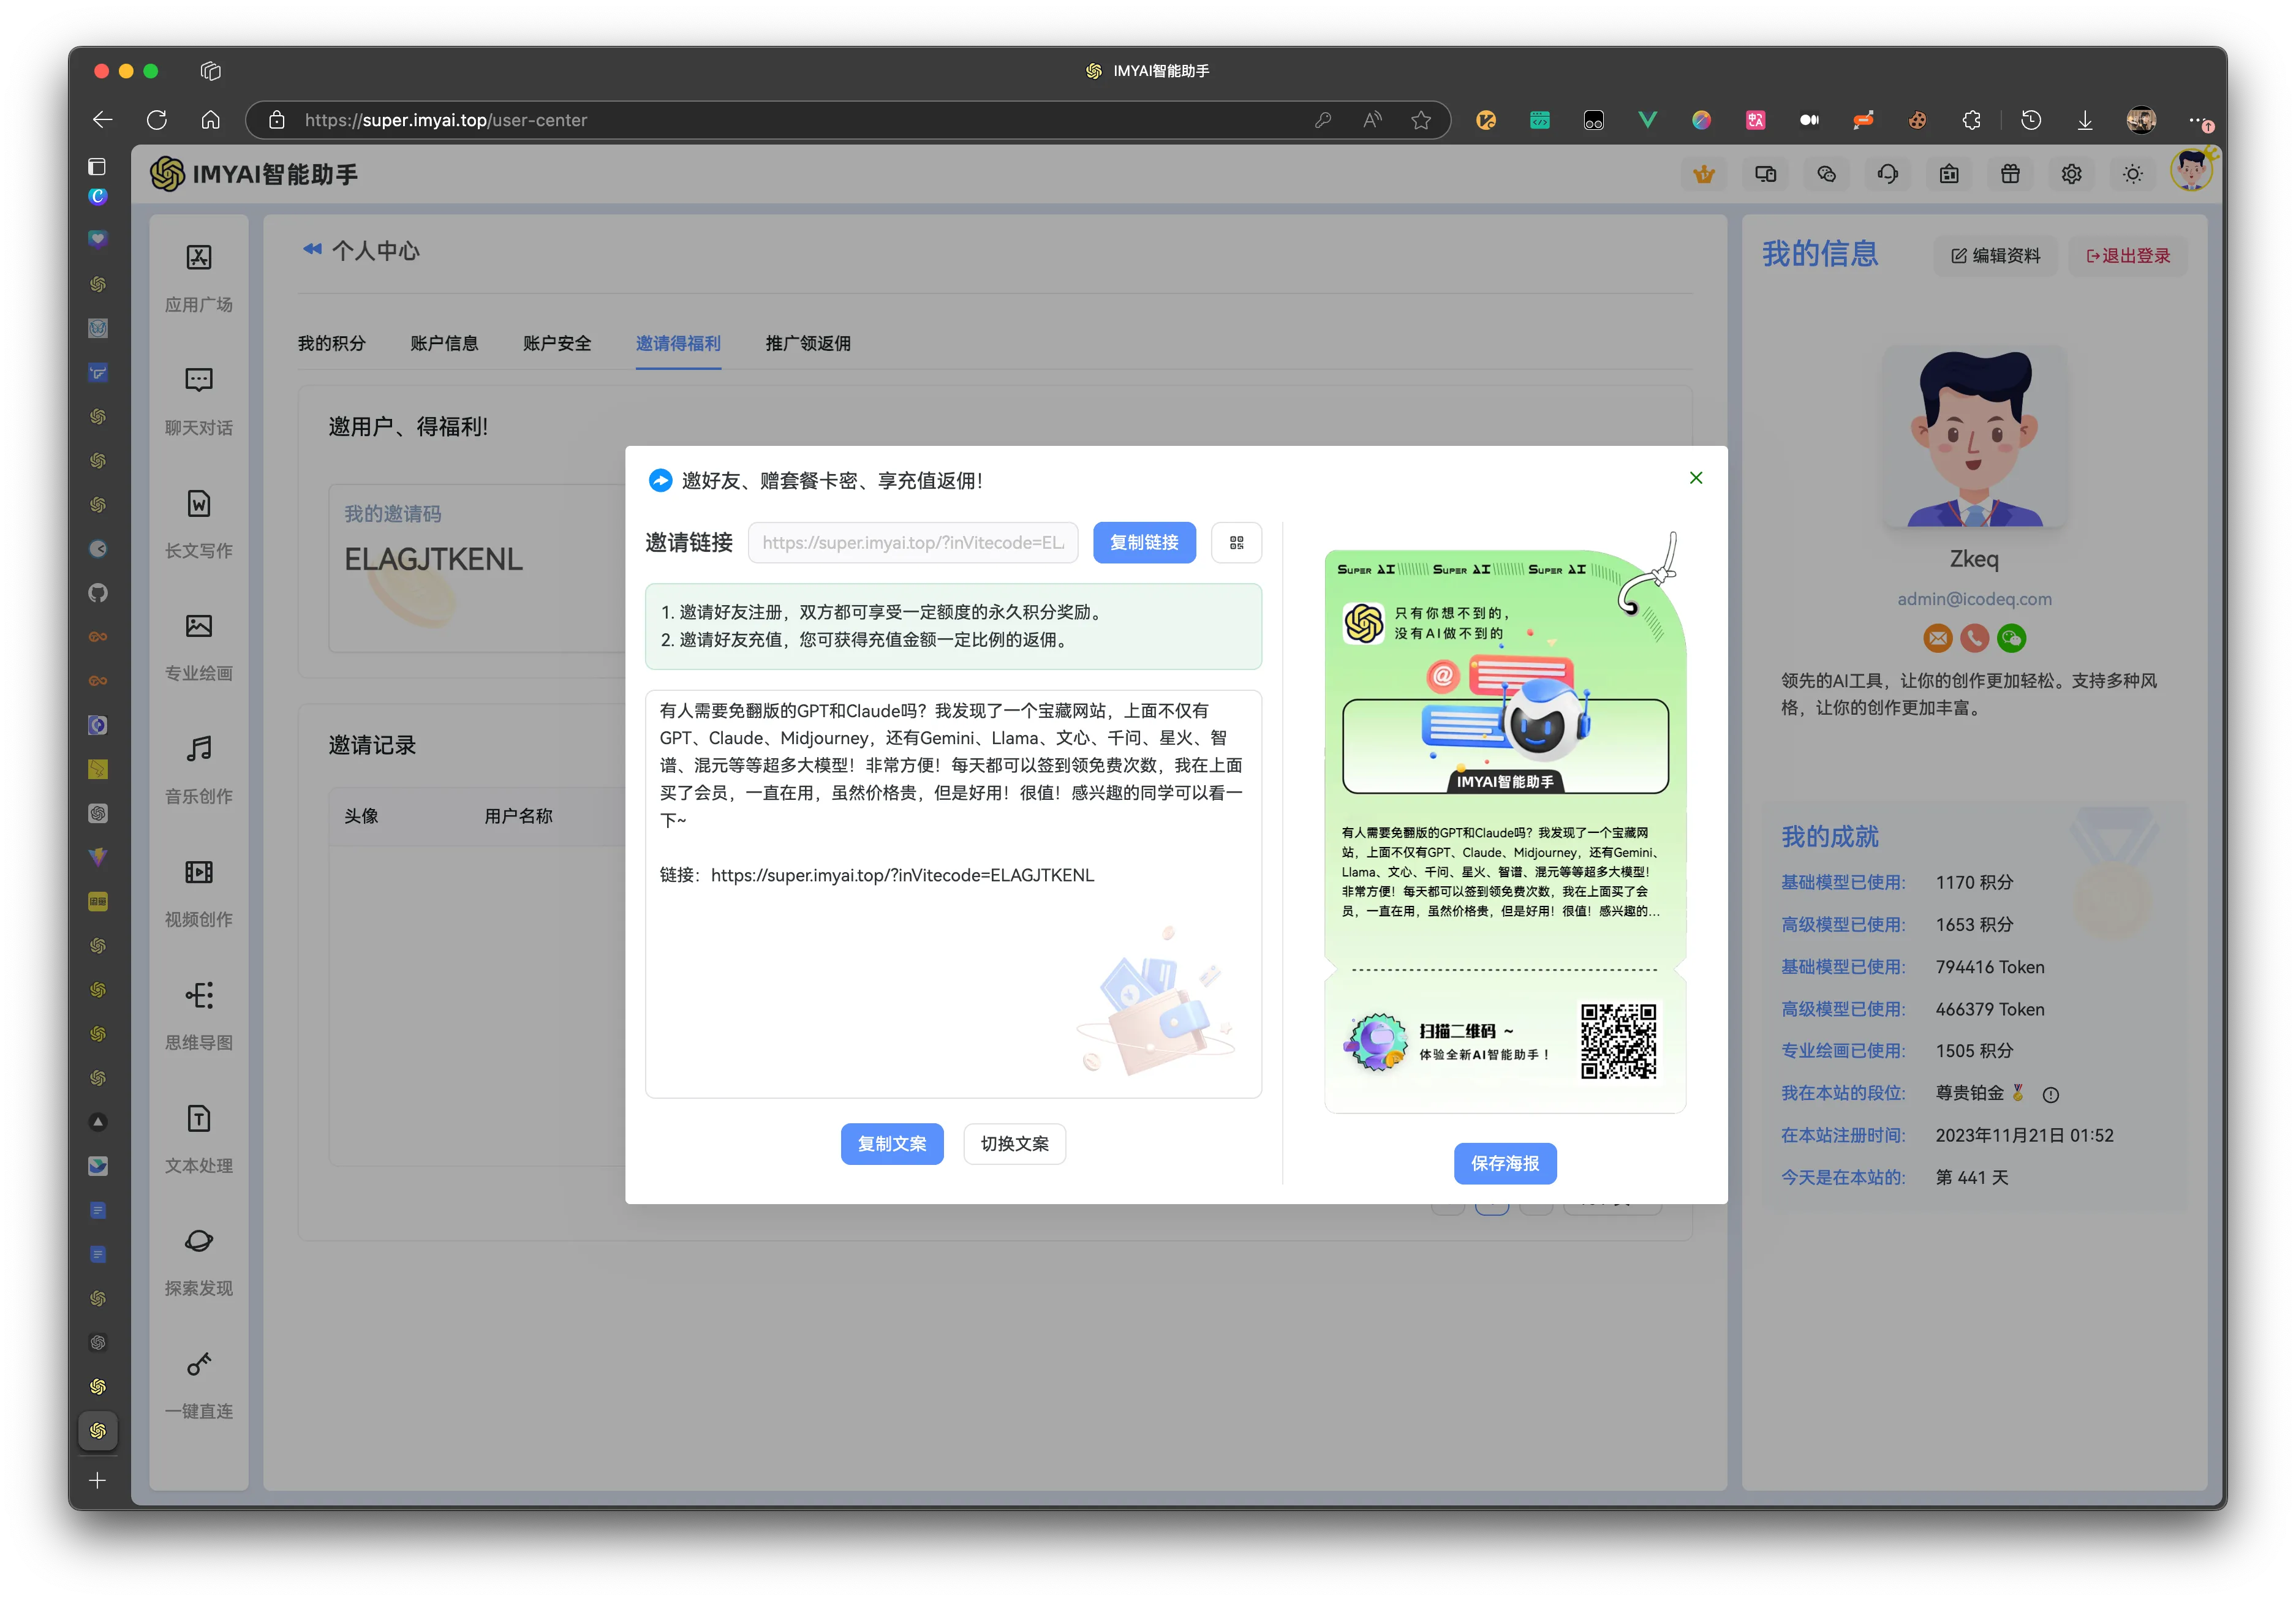This screenshot has width=2296, height=1601.
Task: Click the back arrow beside 个人中心
Action: point(312,249)
